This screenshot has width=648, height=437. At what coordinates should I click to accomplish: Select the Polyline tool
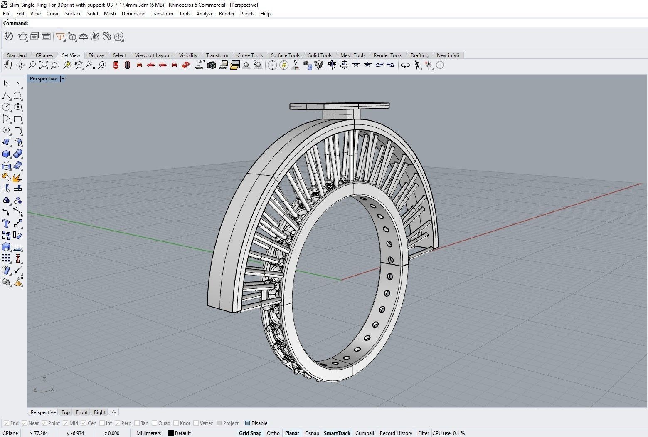[6, 95]
